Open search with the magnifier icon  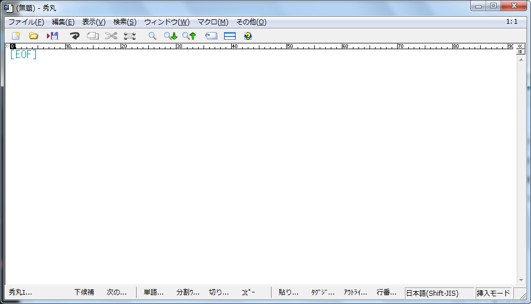(x=153, y=36)
